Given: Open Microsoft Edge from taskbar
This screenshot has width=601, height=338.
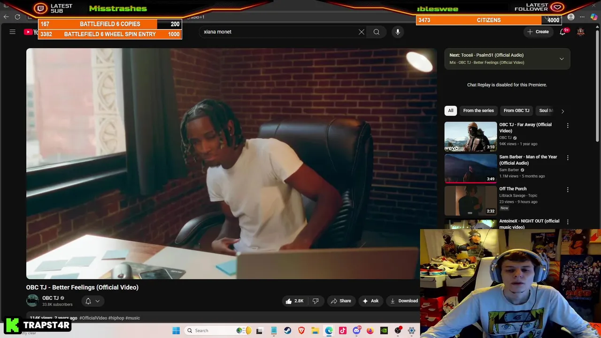Looking at the screenshot, I should [x=329, y=330].
